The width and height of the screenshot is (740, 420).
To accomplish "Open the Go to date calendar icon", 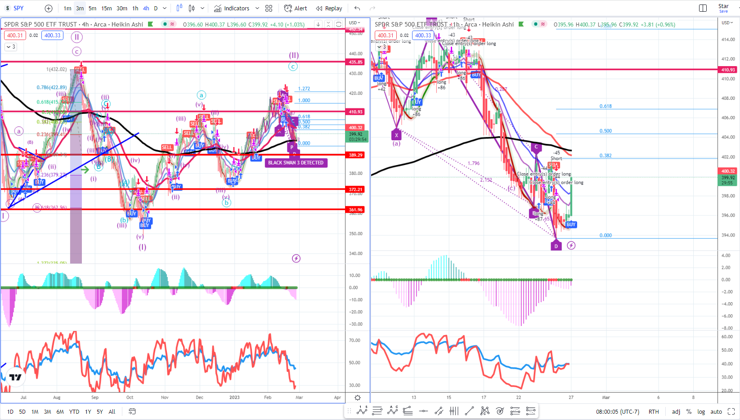I will pos(132,411).
